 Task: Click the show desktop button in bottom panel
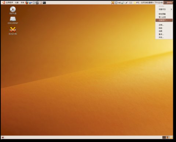(3, 137)
